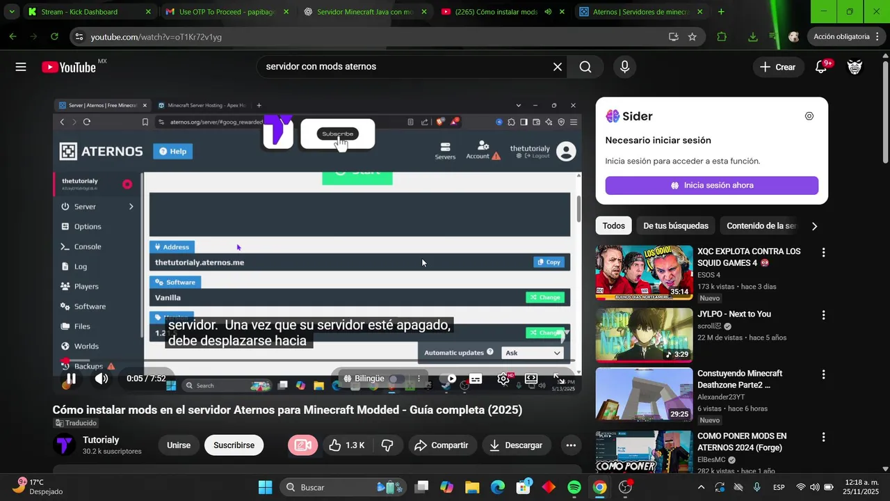Select the Todos filter chip
Image resolution: width=890 pixels, height=501 pixels.
[613, 225]
